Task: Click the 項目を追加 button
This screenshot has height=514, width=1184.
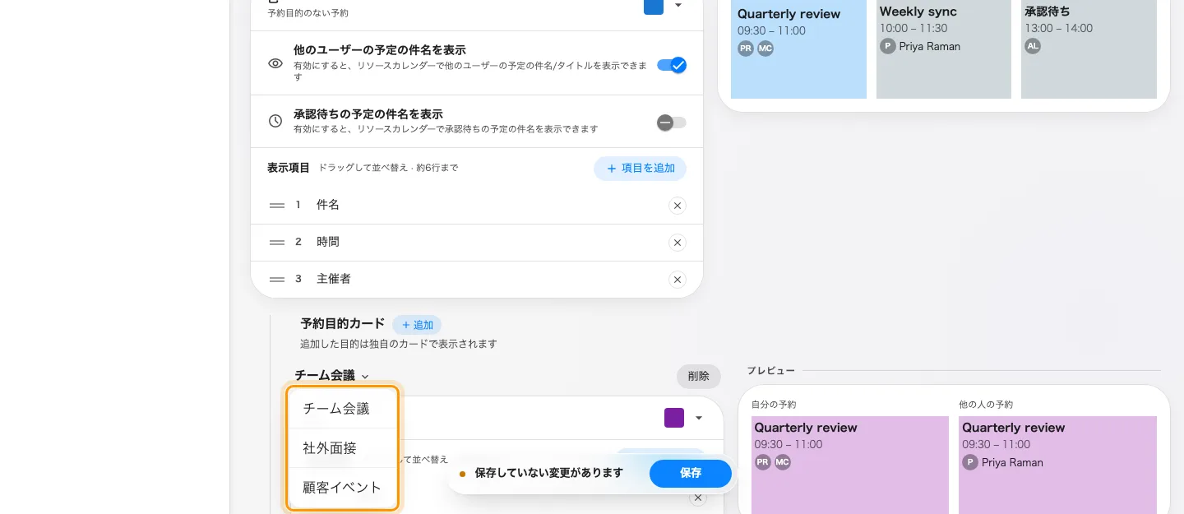Action: pyautogui.click(x=640, y=169)
